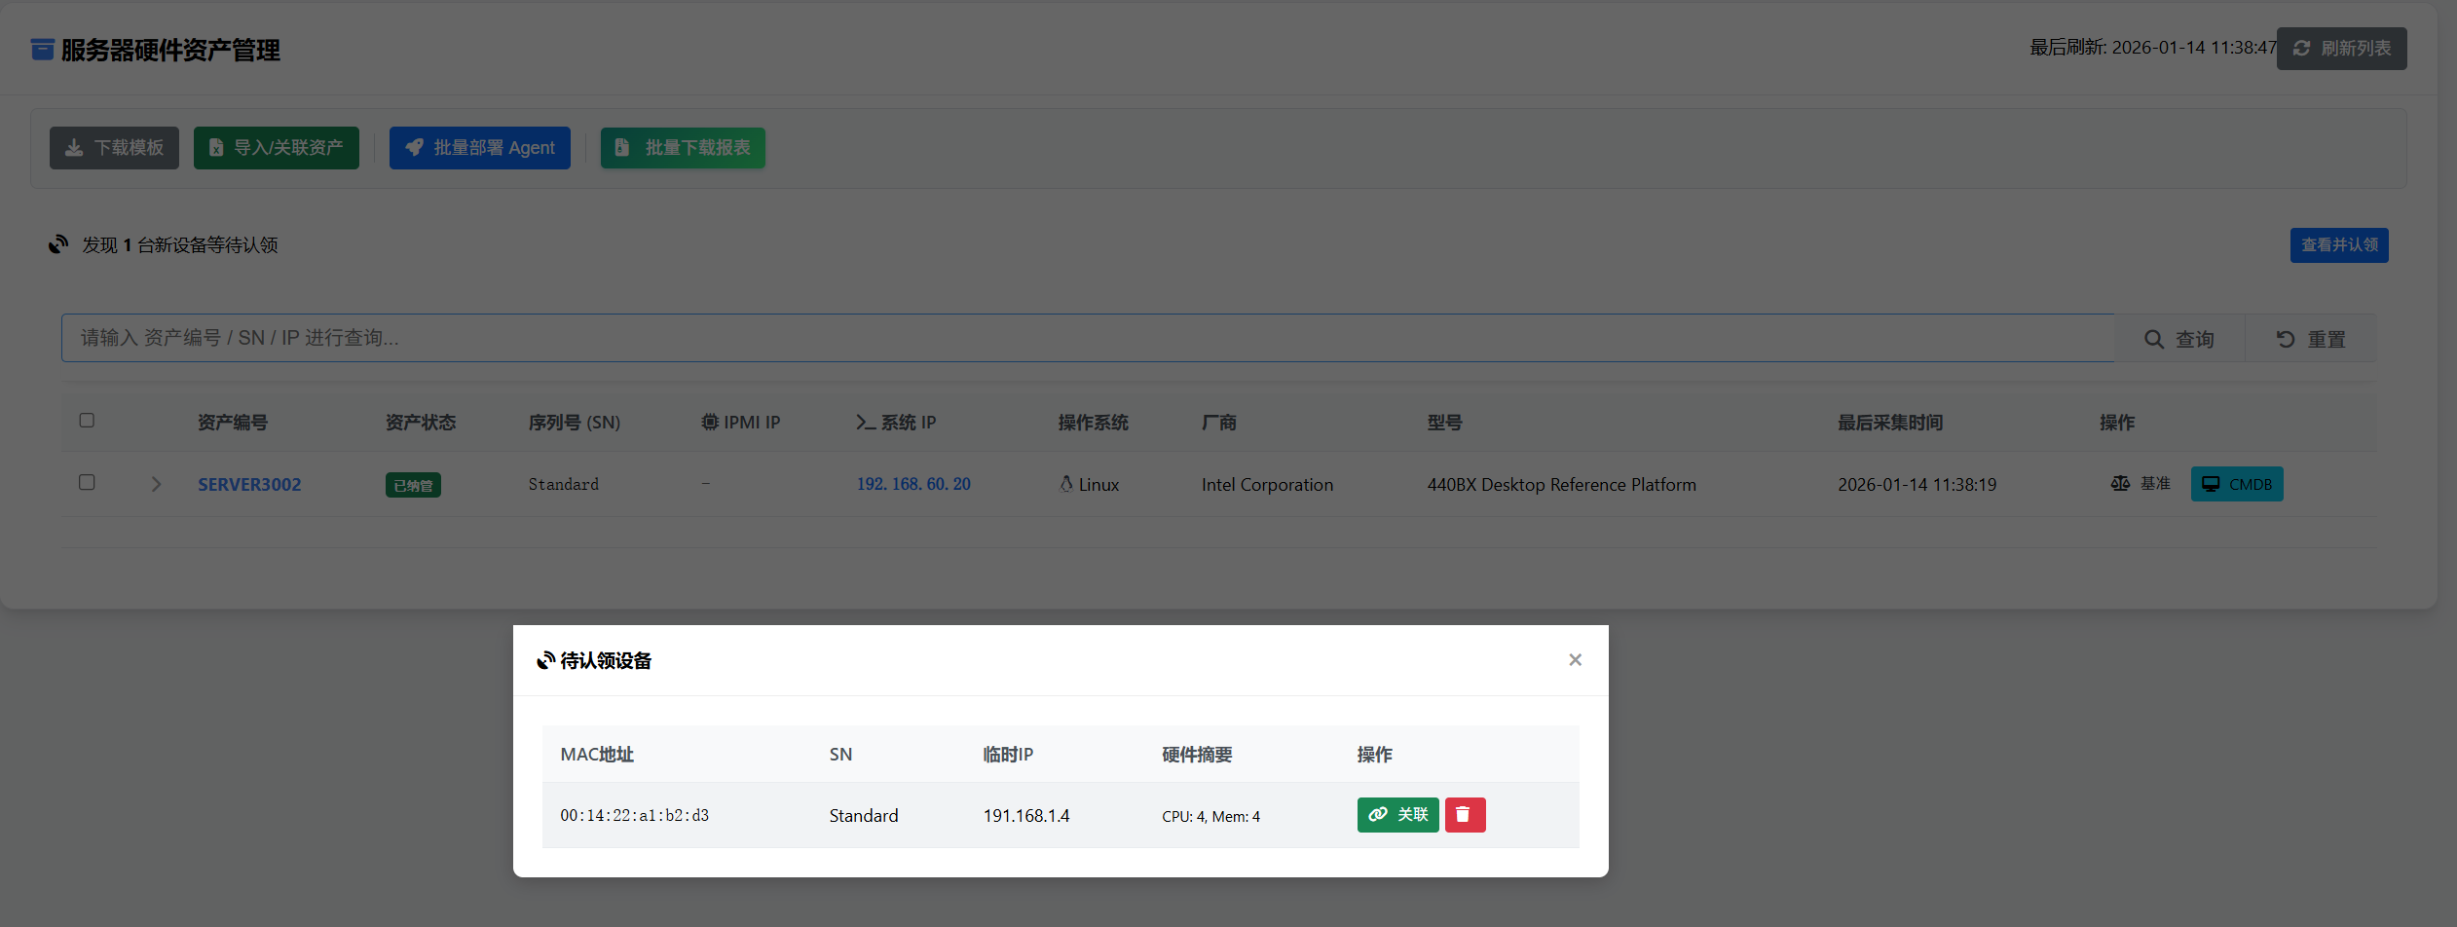Expand the SERVER3002 row details chevron
2457x927 pixels.
coord(156,483)
